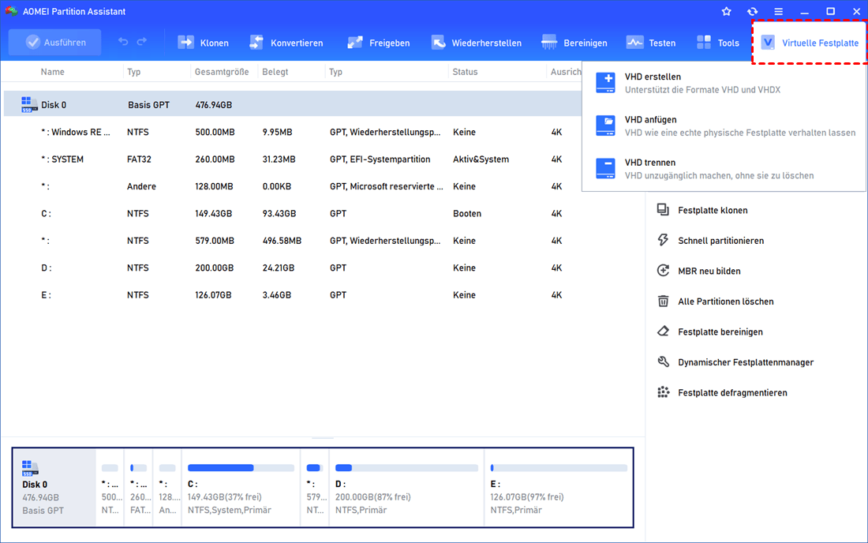Screen dimensions: 868x543
Task: Undo the last pending operation
Action: (123, 42)
